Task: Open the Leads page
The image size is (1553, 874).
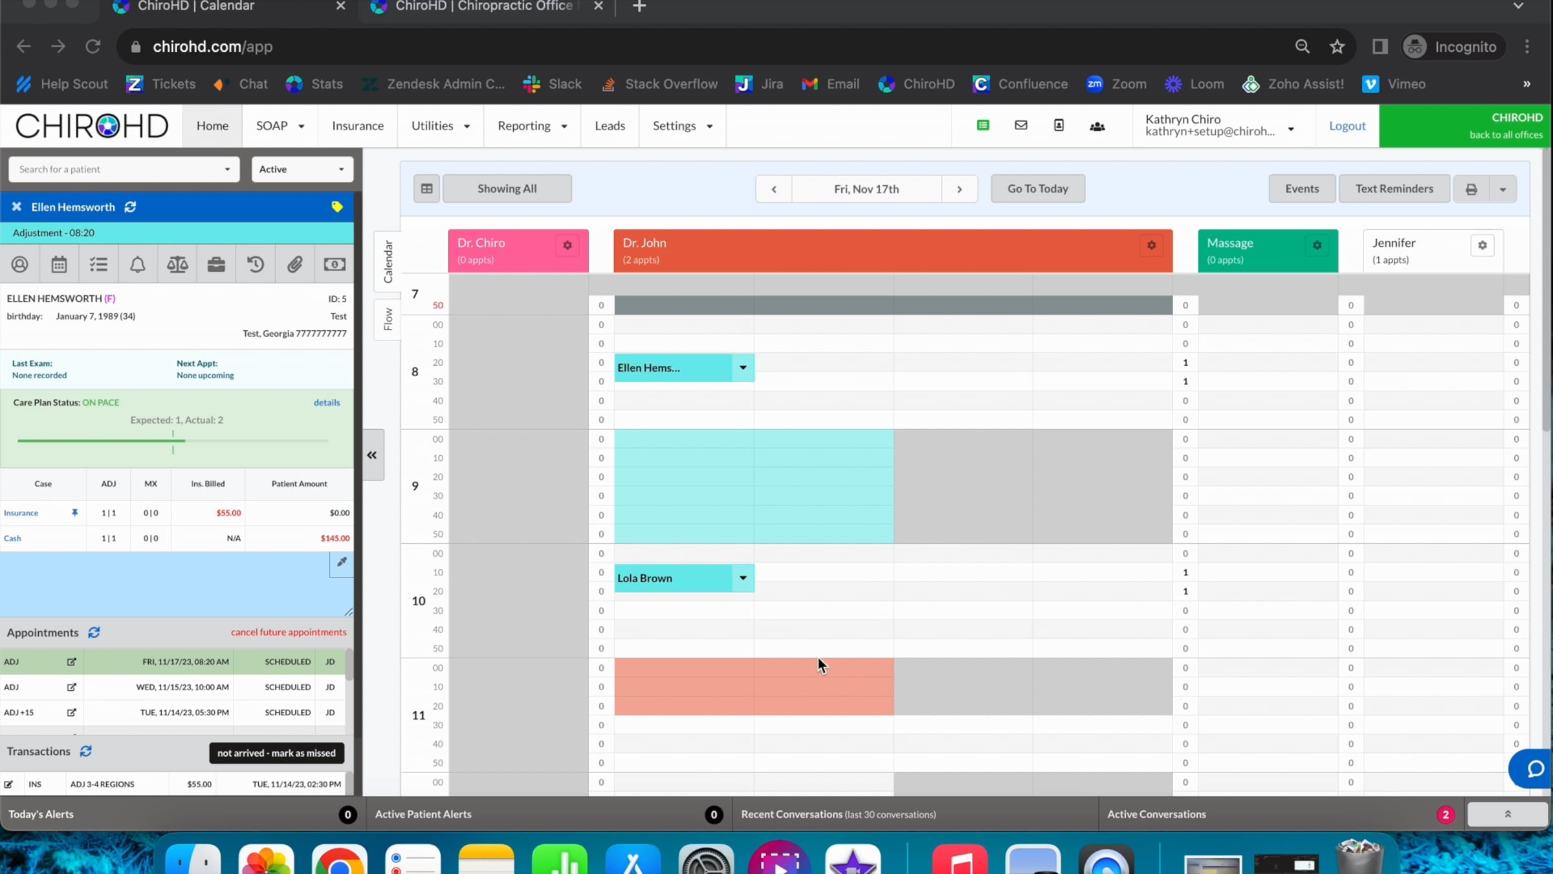Action: [x=610, y=126]
